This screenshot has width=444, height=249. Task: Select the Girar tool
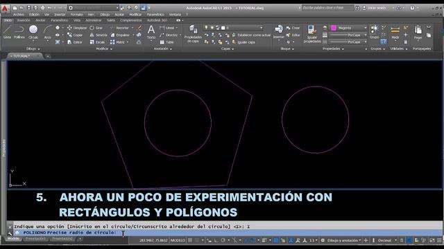pyautogui.click(x=96, y=28)
